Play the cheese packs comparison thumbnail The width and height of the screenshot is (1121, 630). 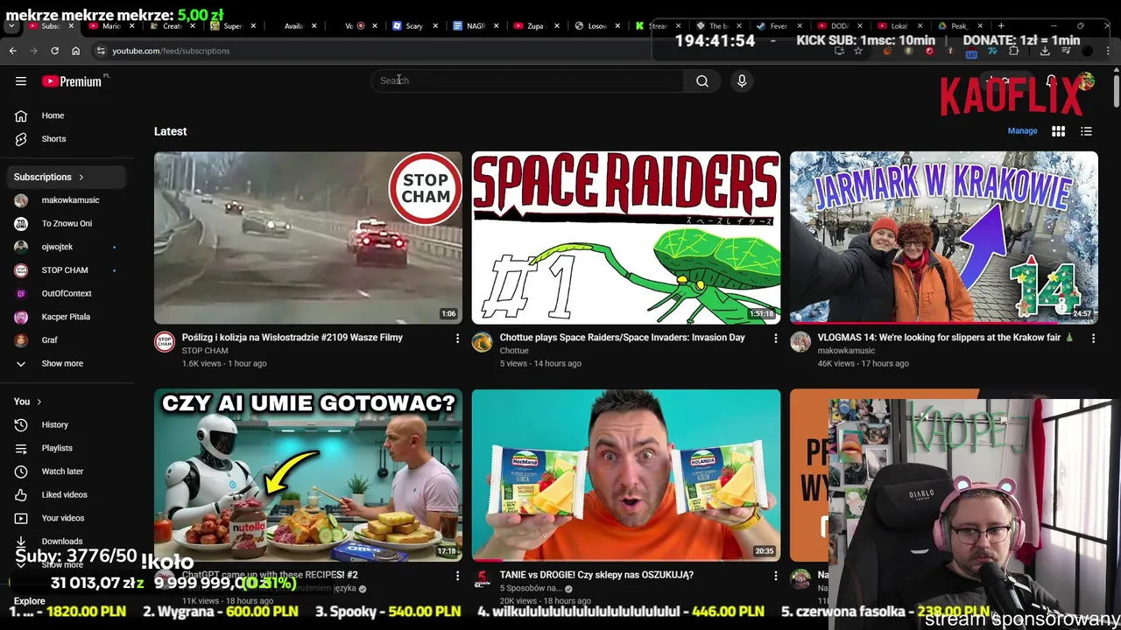point(626,475)
